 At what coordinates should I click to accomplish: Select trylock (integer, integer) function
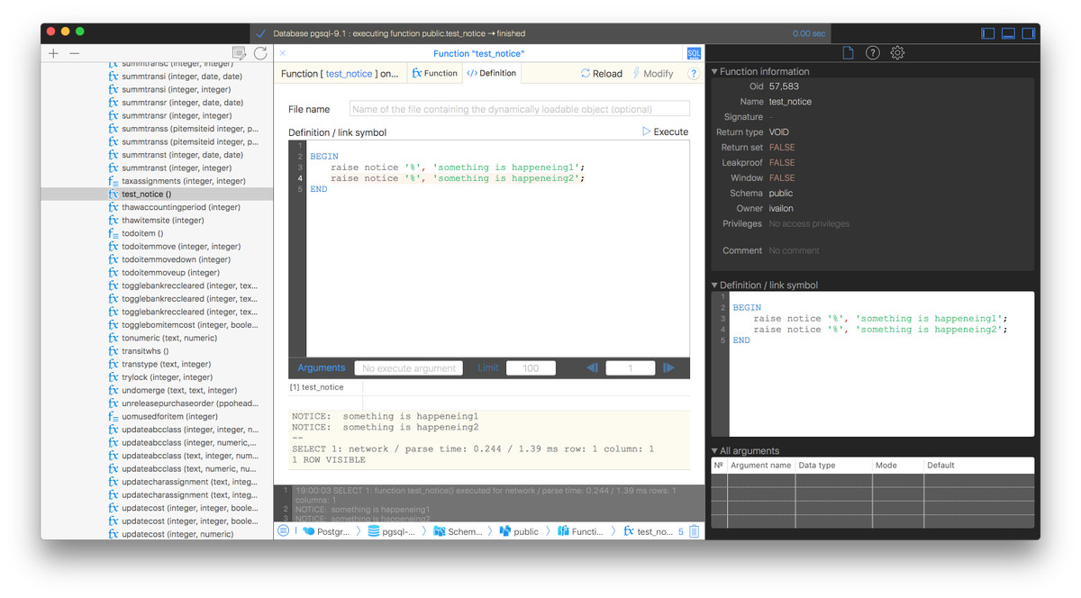160,377
